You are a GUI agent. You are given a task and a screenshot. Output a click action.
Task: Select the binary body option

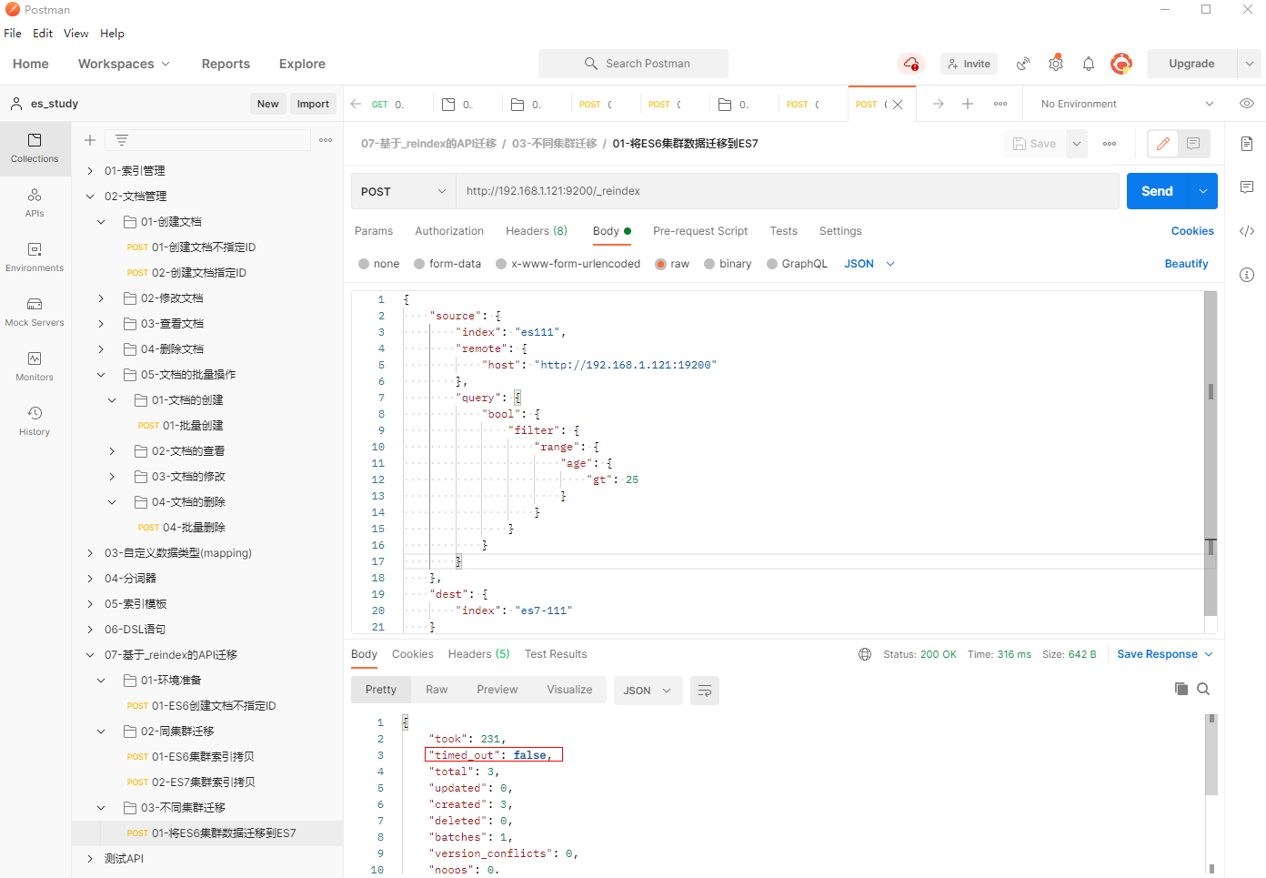coord(709,264)
